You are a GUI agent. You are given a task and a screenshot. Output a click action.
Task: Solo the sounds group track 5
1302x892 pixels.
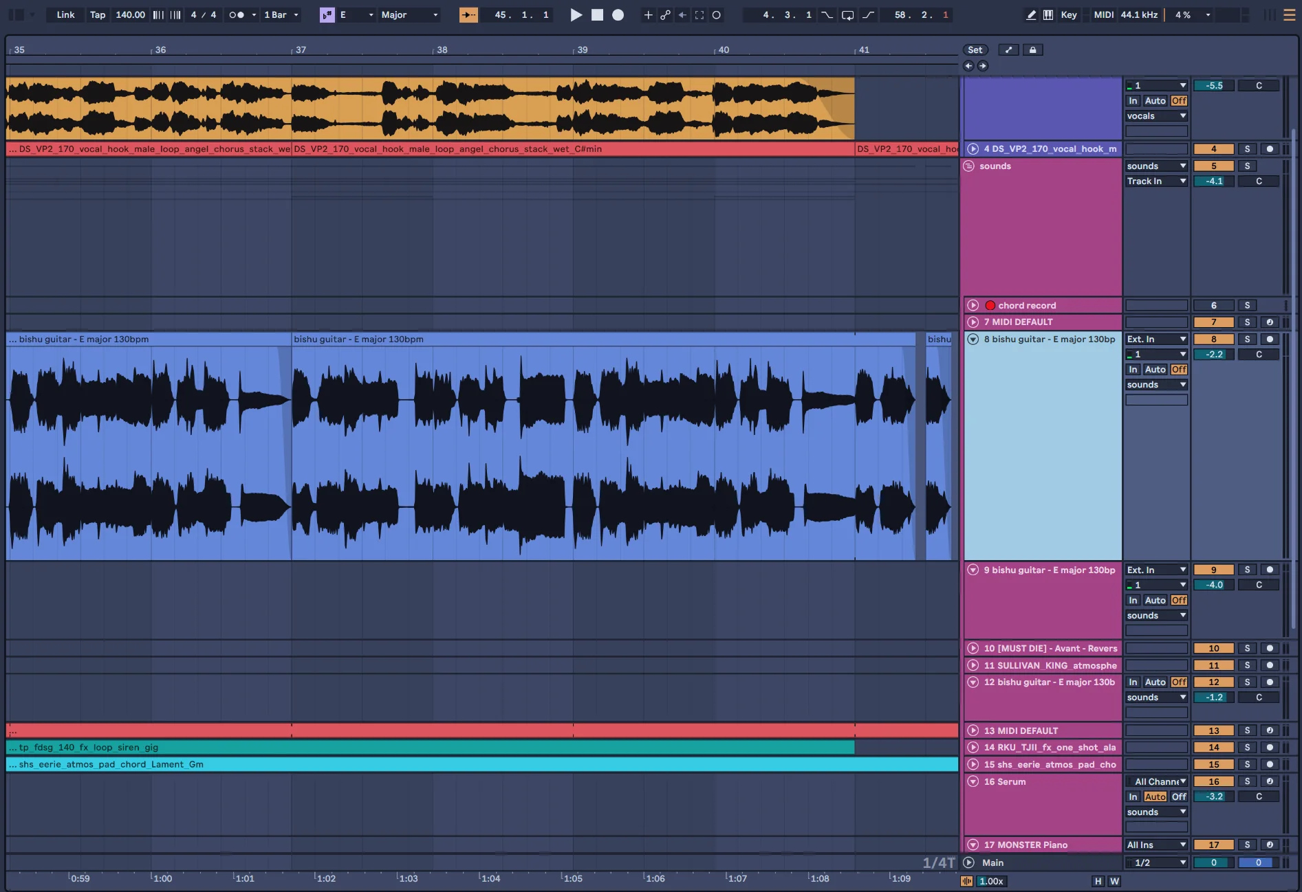pyautogui.click(x=1247, y=166)
